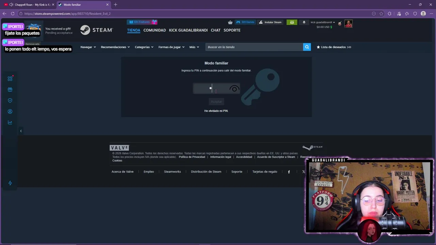This screenshot has width=436, height=245.
Task: Click the Steam logo in the header
Action: click(96, 30)
